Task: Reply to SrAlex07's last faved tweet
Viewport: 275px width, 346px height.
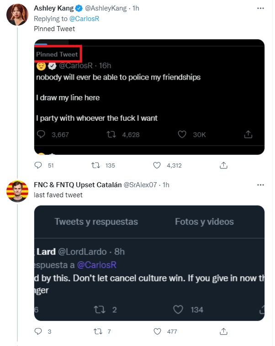Action: point(39,331)
